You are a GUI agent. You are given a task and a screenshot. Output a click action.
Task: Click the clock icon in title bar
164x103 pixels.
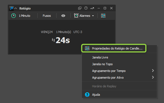(86, 8)
